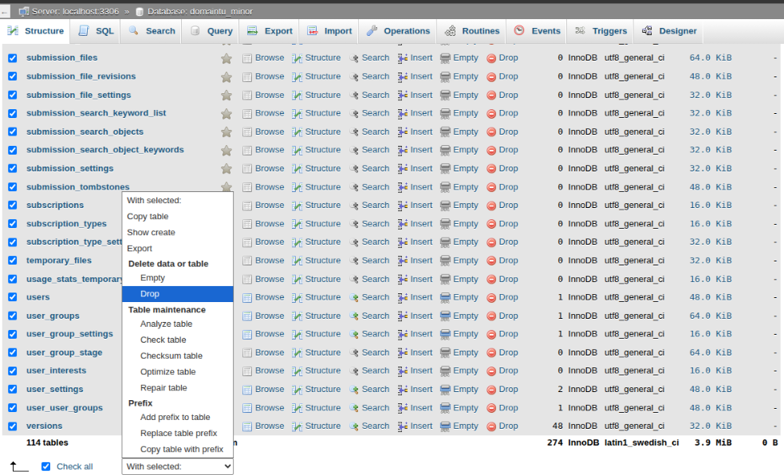
Task: Click Structure icon for user_groups row
Action: point(297,316)
